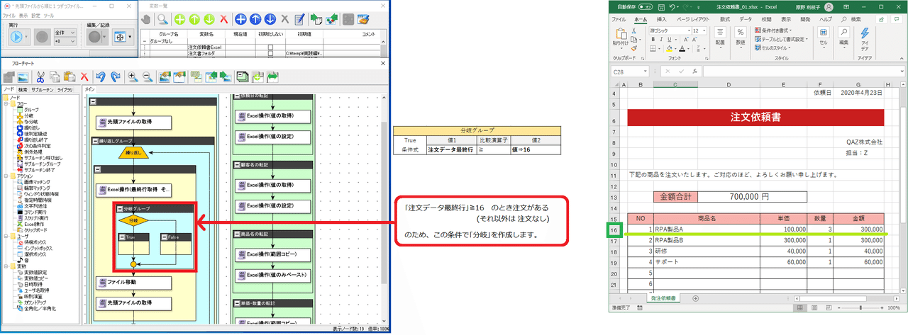
Task: Click zoom in magnifier in flowchart toolbar
Action: tap(132, 76)
